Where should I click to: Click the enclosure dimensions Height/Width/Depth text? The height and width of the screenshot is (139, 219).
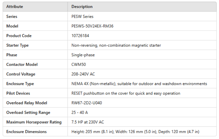(x=135, y=132)
